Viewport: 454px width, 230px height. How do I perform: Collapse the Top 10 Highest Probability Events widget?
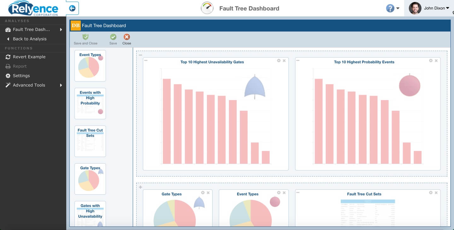point(297,60)
